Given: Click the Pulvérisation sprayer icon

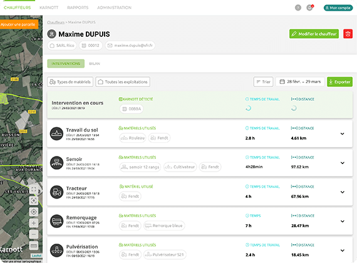Looking at the screenshot, I should [57, 250].
